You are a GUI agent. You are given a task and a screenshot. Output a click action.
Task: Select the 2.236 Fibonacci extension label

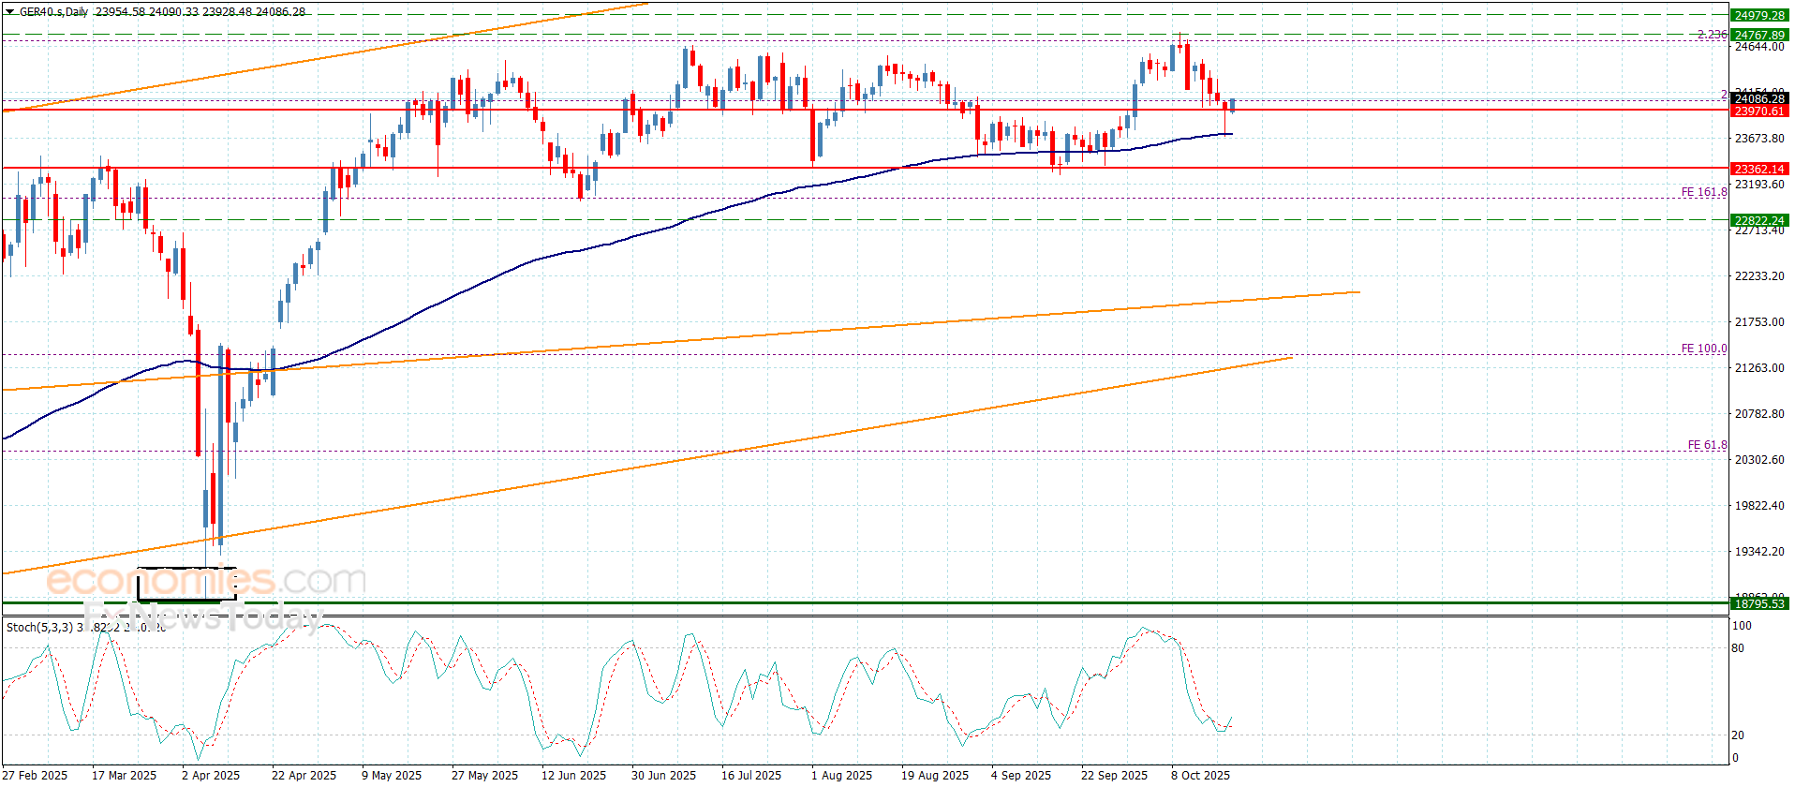coord(1712,35)
